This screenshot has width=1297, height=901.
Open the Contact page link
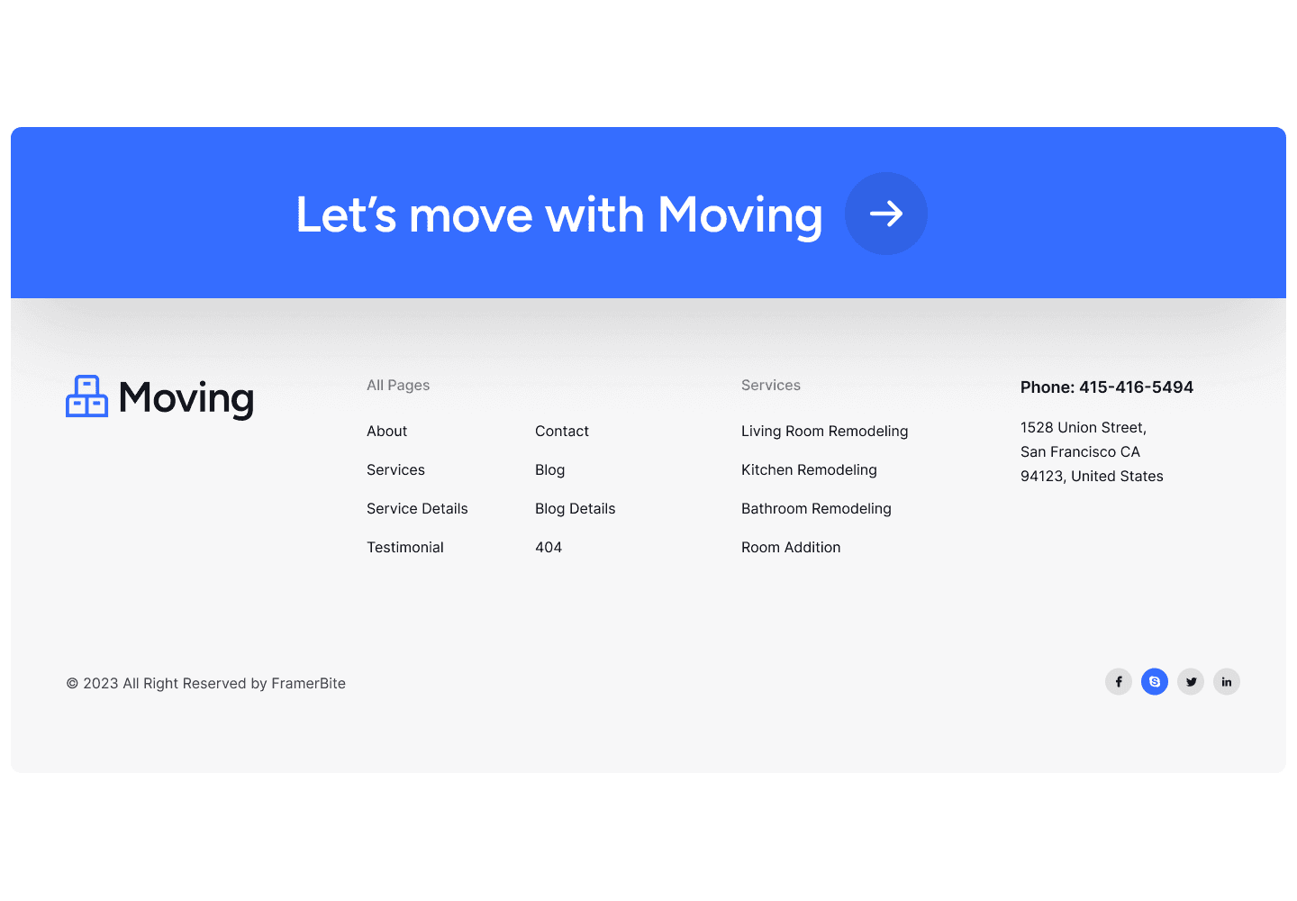562,432
